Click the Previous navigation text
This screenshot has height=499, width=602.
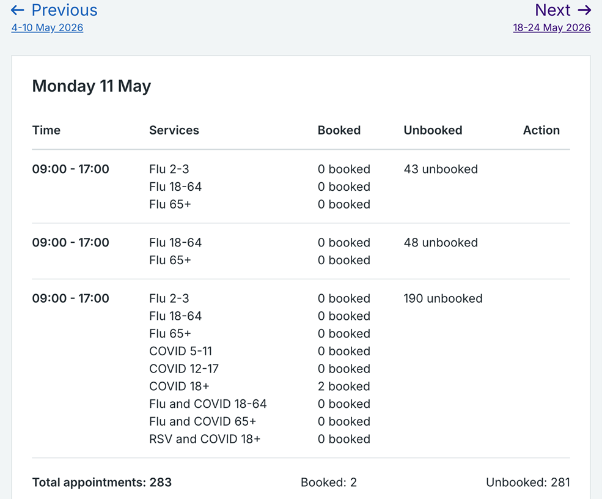point(65,10)
